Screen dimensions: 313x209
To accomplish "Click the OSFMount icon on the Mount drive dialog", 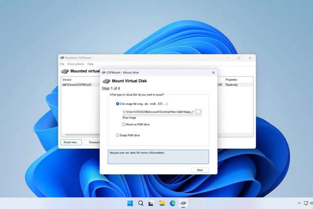I will click(x=104, y=72).
